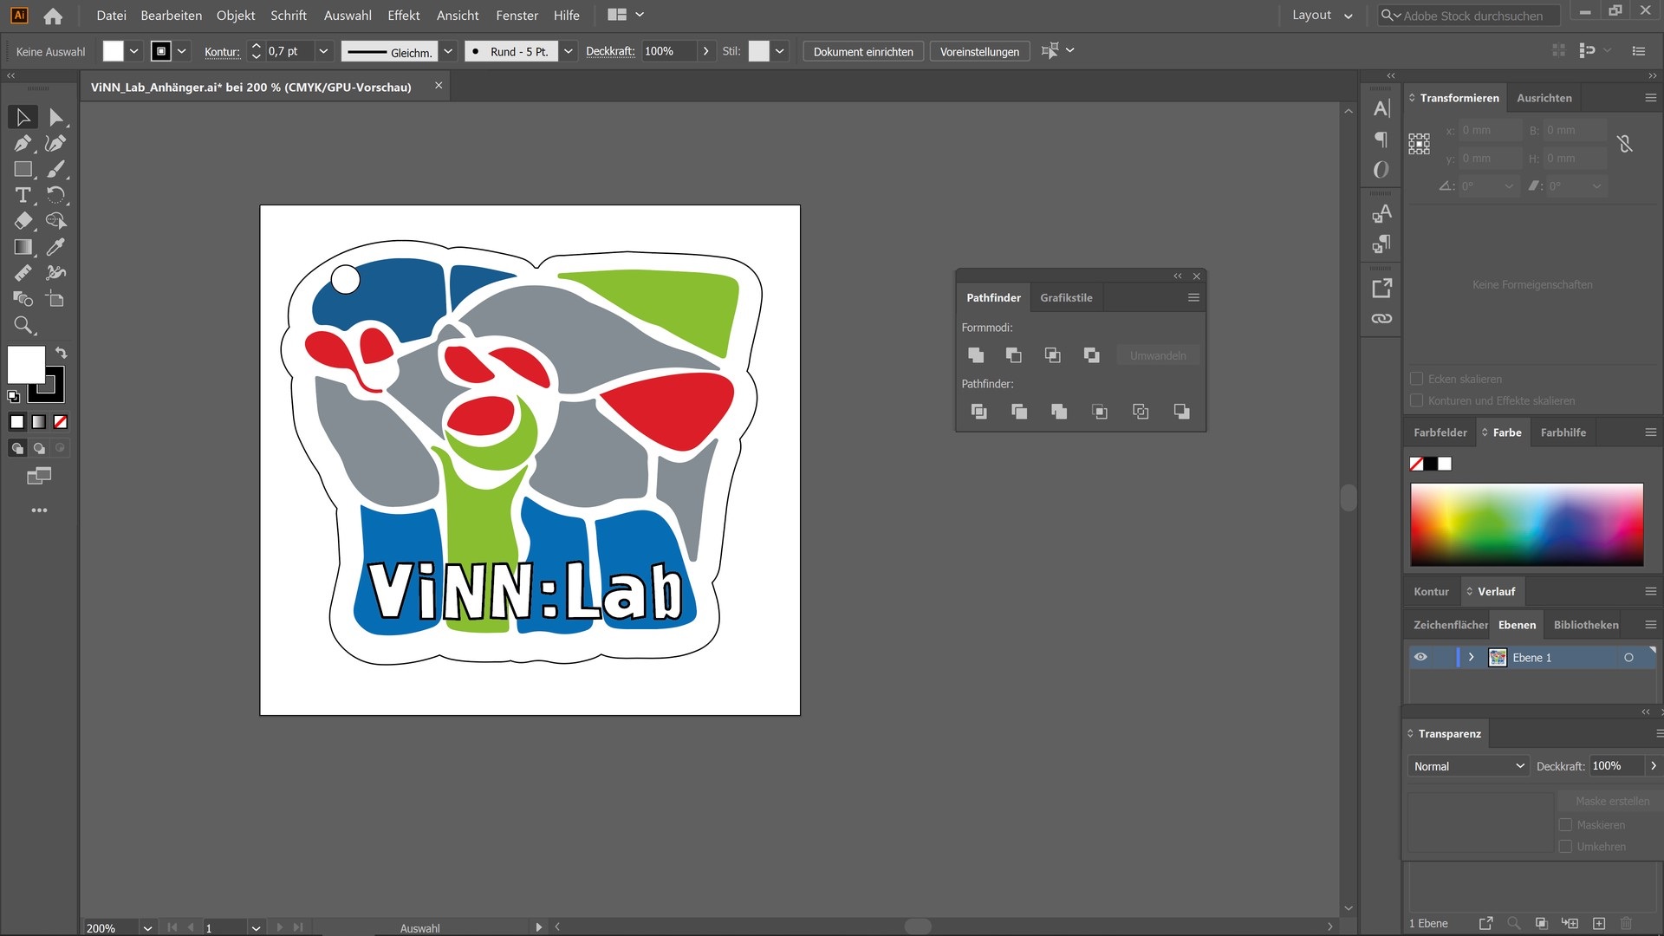Pick a color from the Farbe spectrum
The height and width of the screenshot is (936, 1664).
1526,524
